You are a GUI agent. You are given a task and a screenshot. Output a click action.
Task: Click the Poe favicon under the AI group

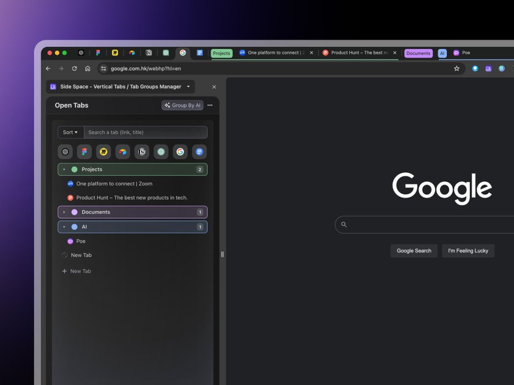pos(70,241)
